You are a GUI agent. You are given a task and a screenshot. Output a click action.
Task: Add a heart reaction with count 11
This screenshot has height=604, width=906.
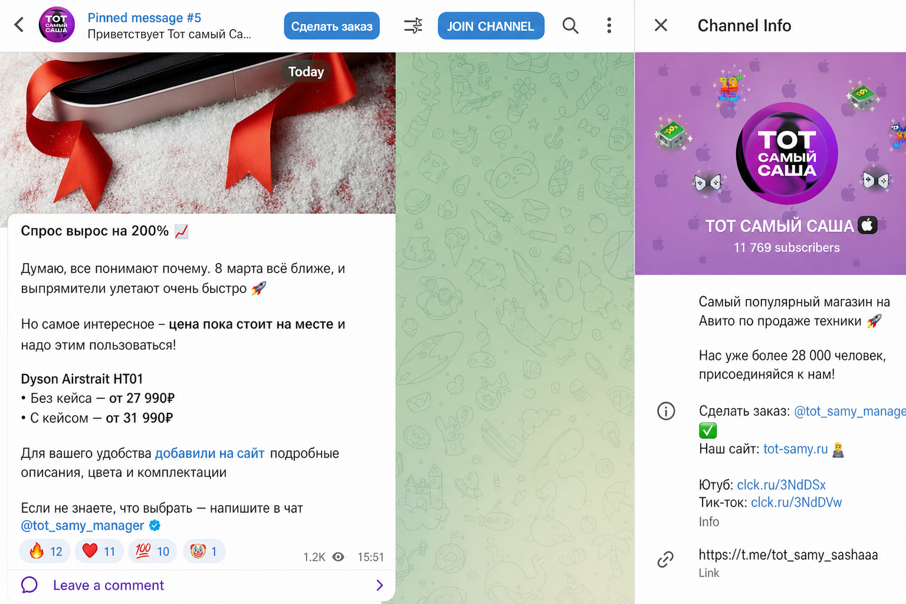click(99, 552)
